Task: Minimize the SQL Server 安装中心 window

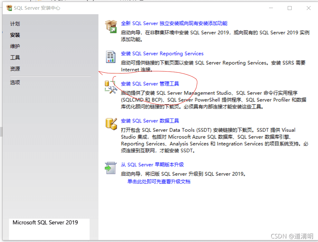Action: pos(271,8)
